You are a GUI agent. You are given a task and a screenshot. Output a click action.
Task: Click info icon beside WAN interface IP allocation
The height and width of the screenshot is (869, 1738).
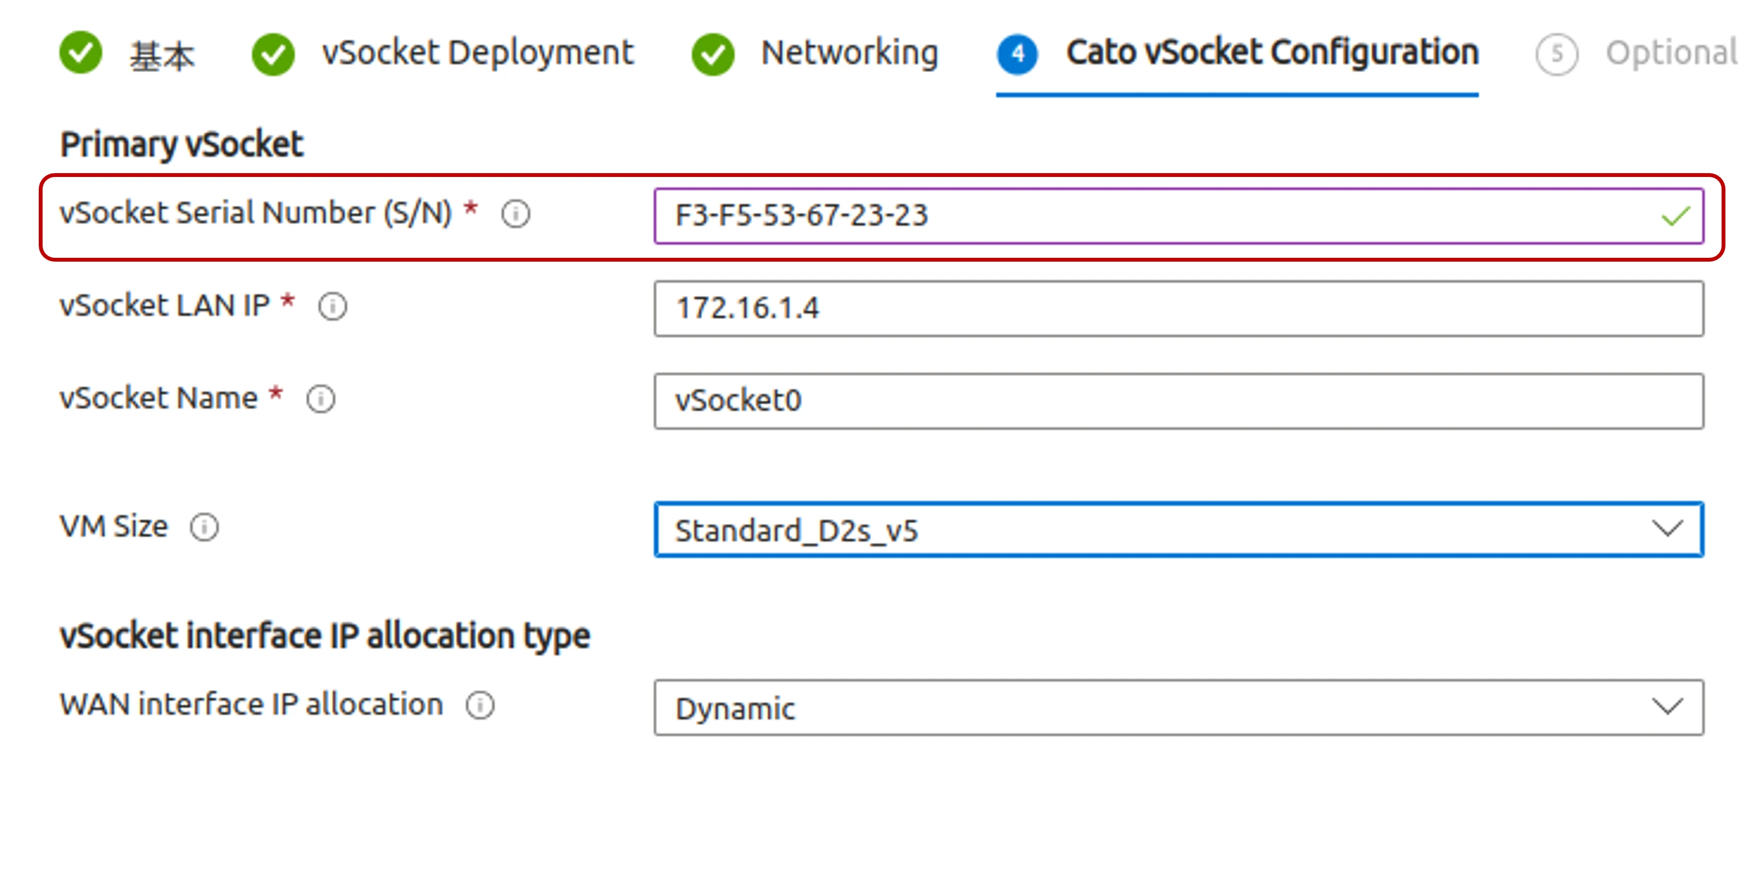tap(480, 706)
